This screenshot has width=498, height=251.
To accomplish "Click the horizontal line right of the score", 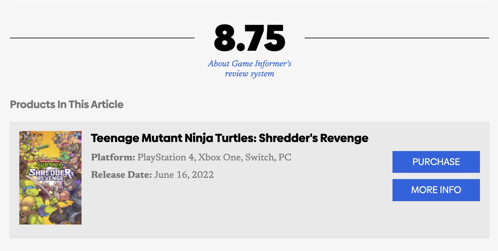I will point(397,38).
